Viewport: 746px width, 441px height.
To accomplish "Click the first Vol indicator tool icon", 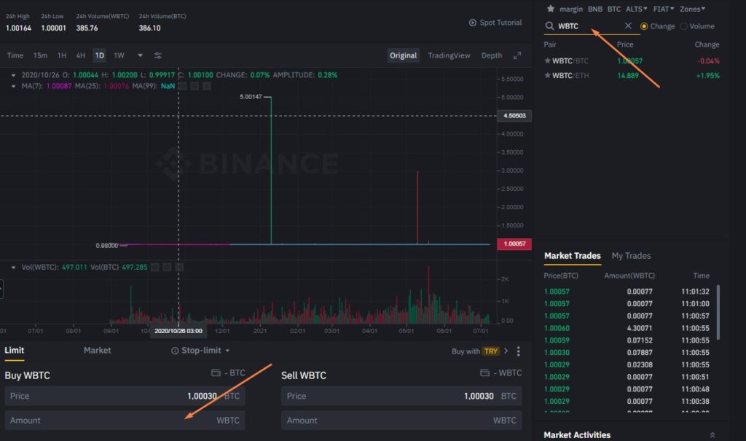I will point(154,268).
